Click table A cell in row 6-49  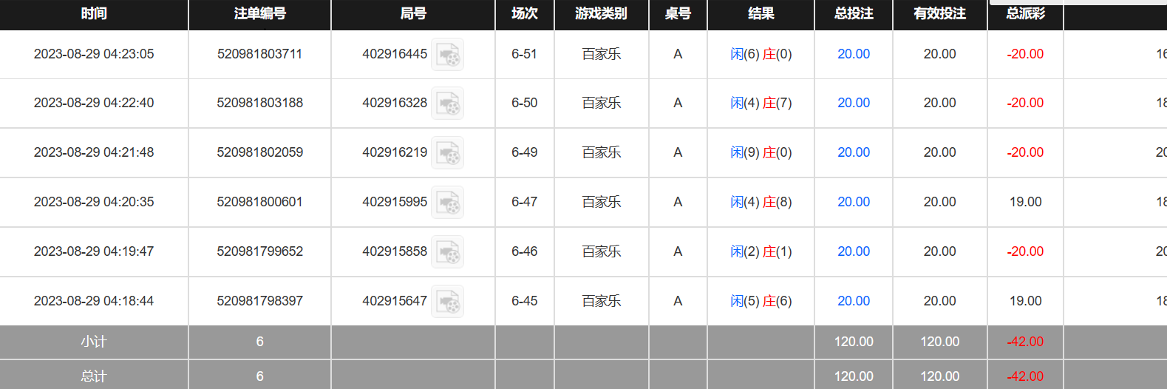click(x=678, y=152)
